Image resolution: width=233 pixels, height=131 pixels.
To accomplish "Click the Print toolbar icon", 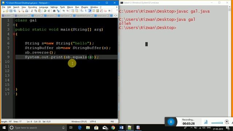I will [x=27, y=11].
